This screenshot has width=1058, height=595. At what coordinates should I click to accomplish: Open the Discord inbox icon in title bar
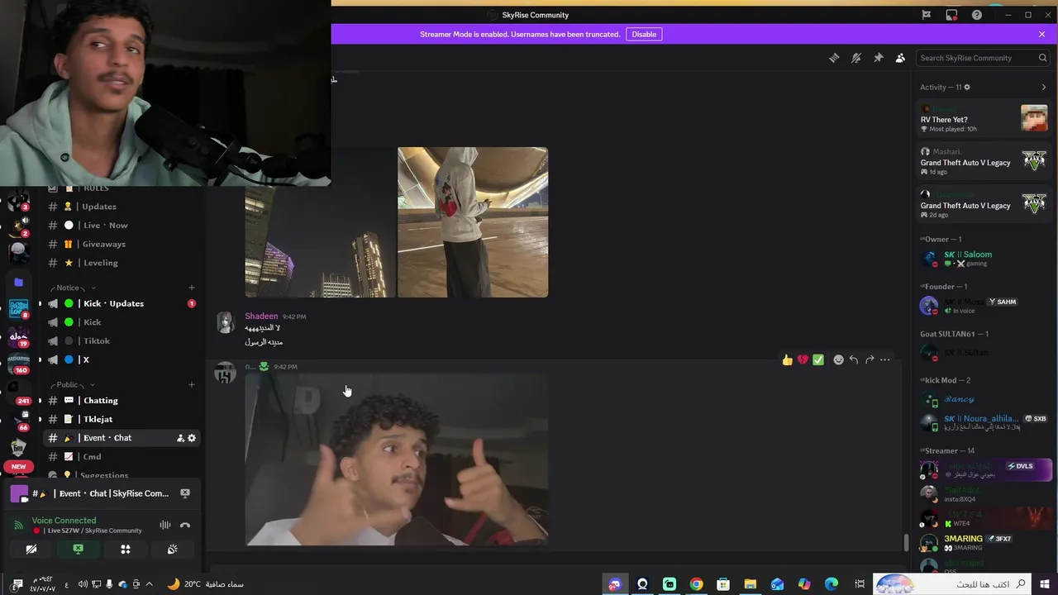pyautogui.click(x=951, y=15)
